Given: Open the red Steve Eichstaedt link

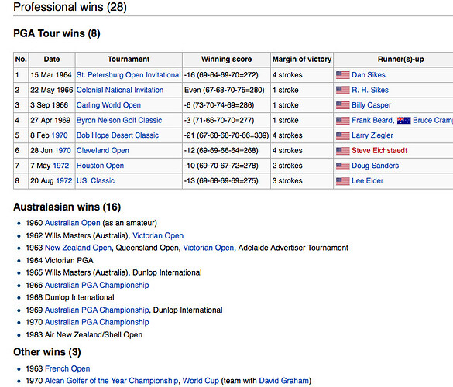Looking at the screenshot, I should pos(379,150).
